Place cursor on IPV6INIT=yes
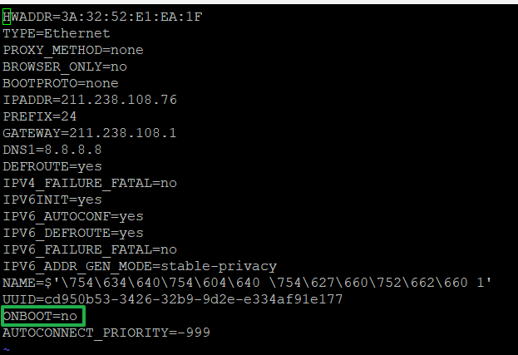 tap(52, 200)
